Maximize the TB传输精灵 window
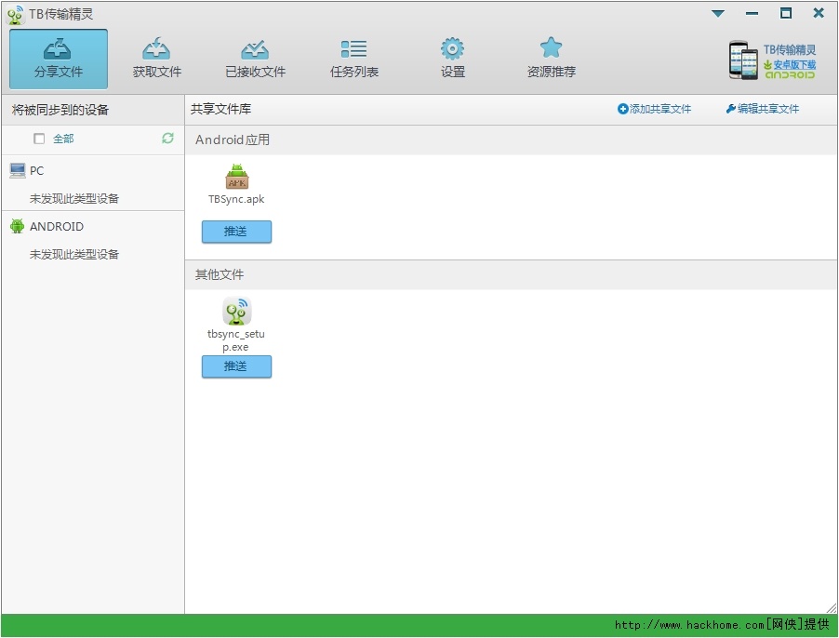 pyautogui.click(x=785, y=13)
